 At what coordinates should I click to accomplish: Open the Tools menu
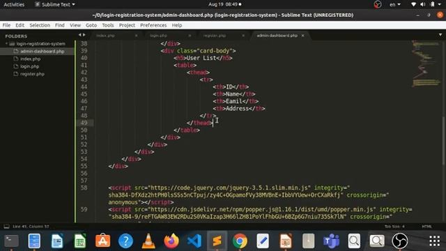tap(108, 25)
